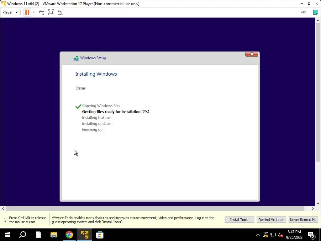Open Microsoft Store from taskbar
The image size is (321, 241).
[x=100, y=235]
